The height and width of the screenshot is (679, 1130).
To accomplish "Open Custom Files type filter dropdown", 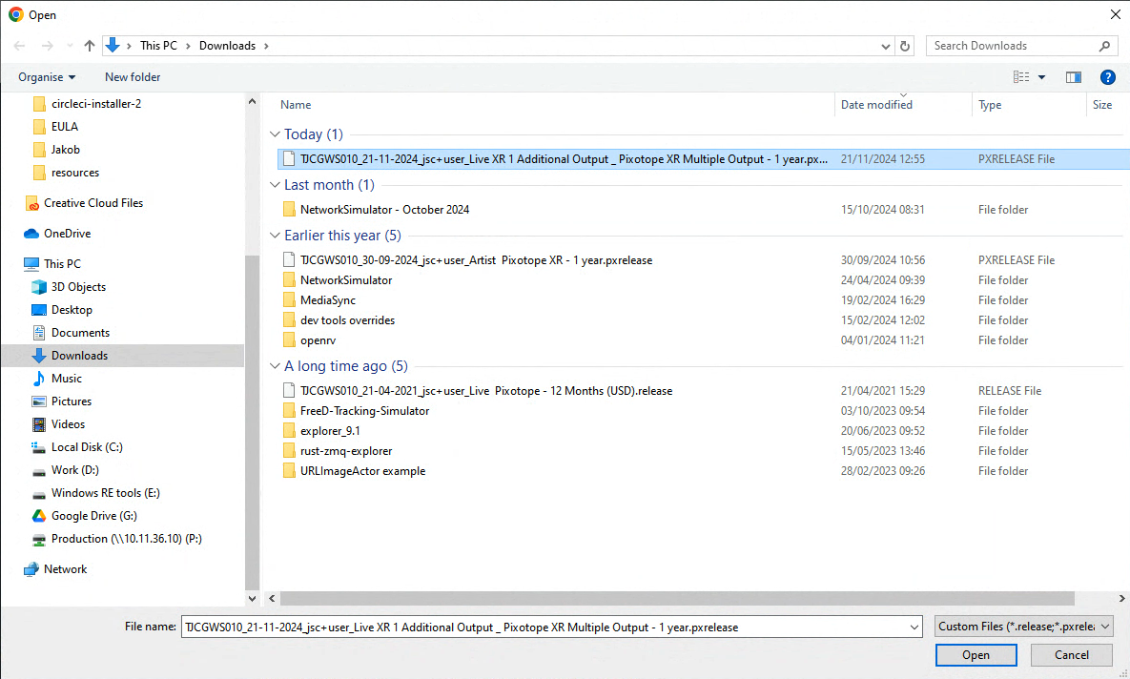I will 1024,627.
